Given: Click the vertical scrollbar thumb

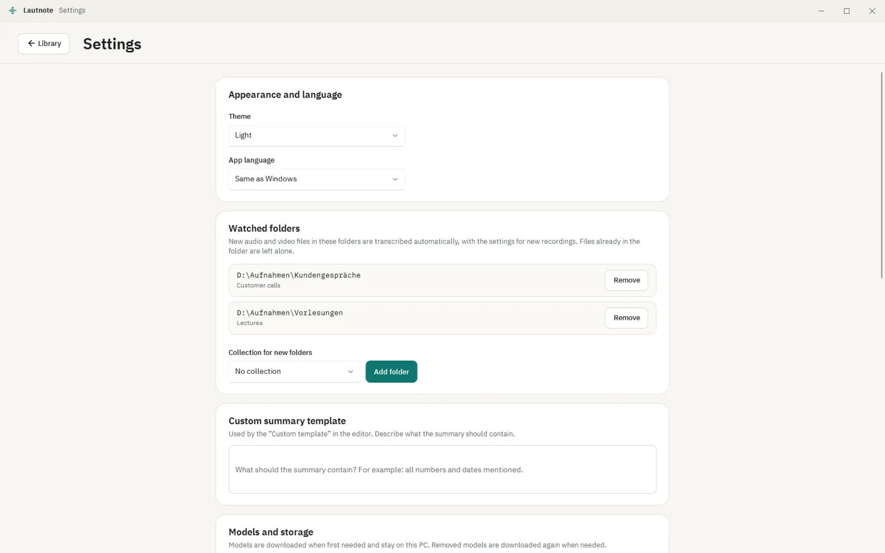Looking at the screenshot, I should point(882,175).
